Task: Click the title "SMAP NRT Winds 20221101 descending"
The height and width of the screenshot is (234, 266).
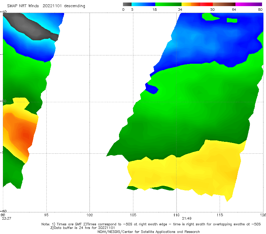Action: [x=46, y=6]
